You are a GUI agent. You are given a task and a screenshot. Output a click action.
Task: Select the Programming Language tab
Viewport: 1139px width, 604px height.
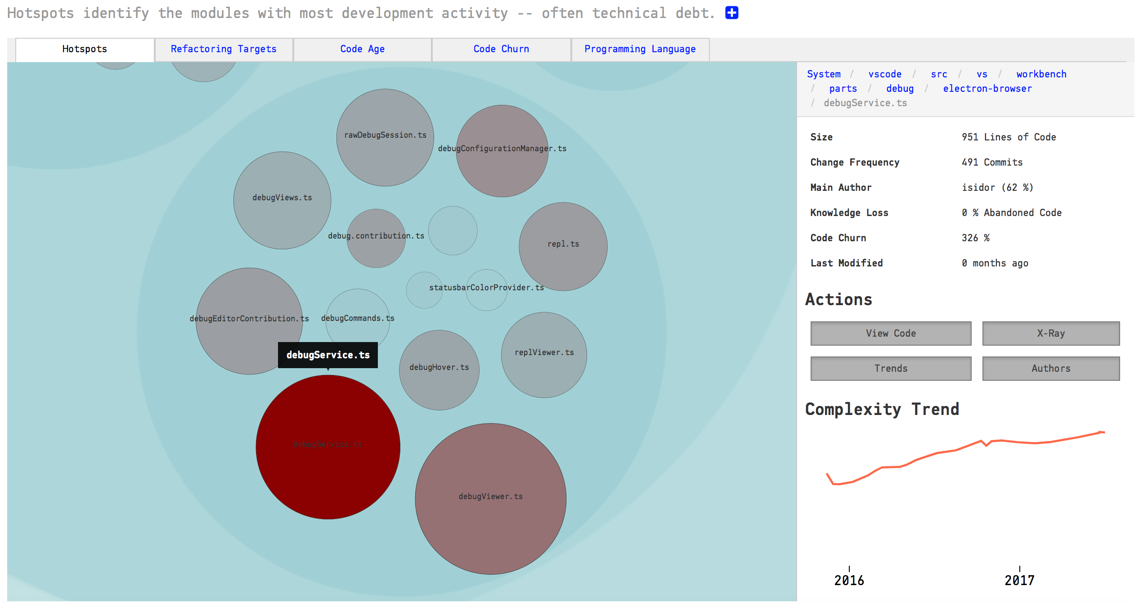pos(640,49)
